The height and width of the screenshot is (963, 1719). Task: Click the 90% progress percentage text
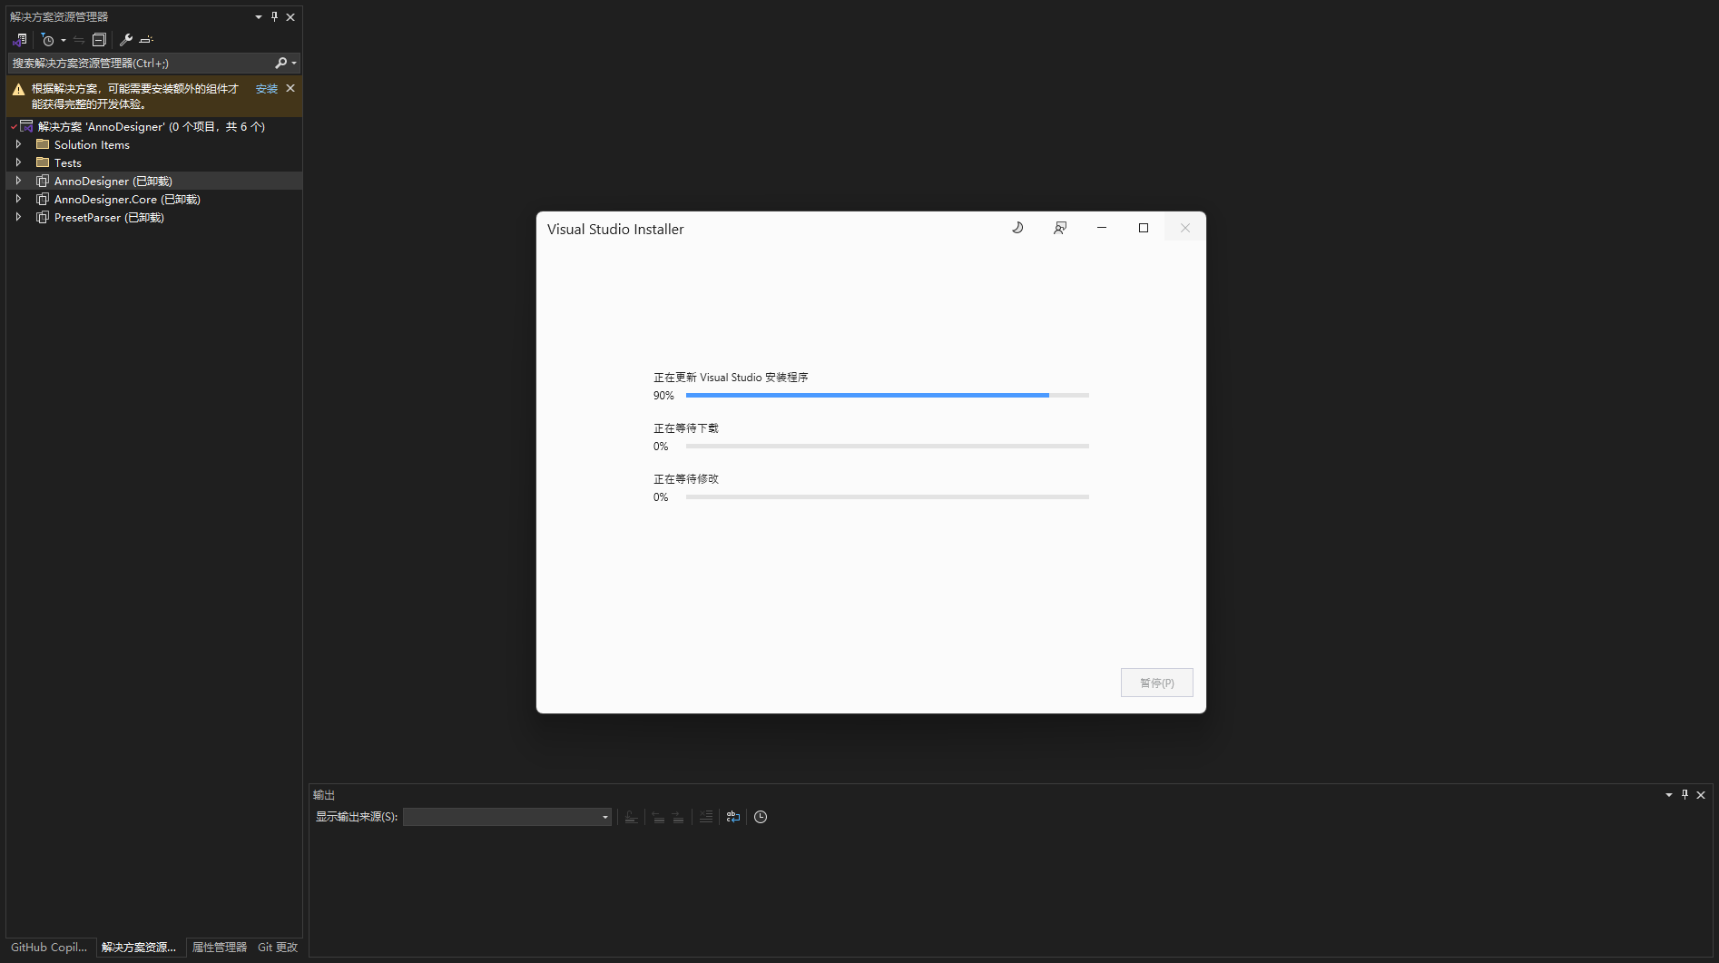click(663, 396)
